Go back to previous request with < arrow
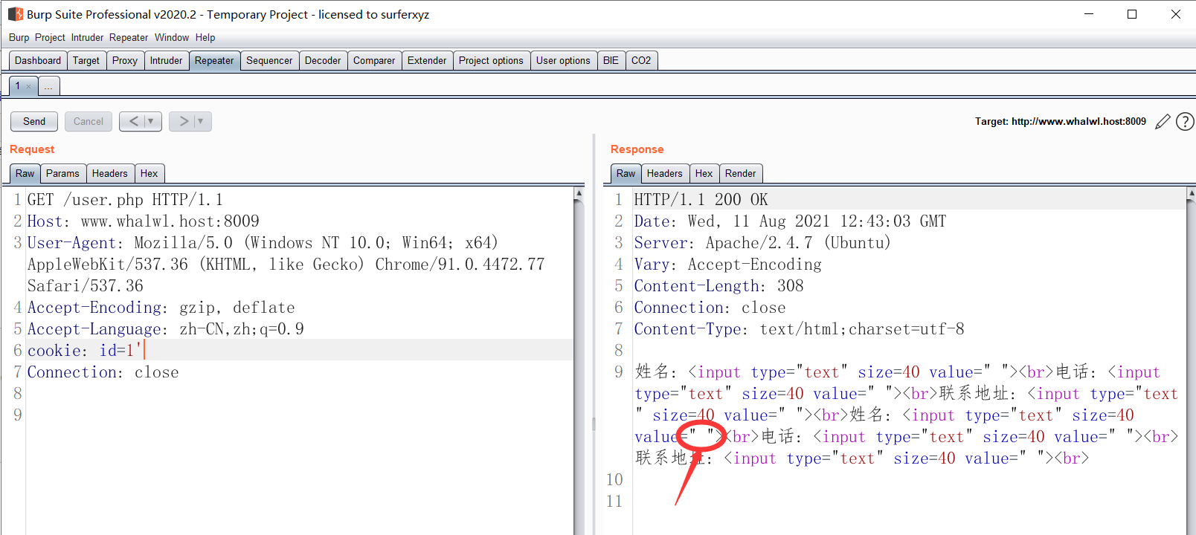The width and height of the screenshot is (1196, 535). 133,121
